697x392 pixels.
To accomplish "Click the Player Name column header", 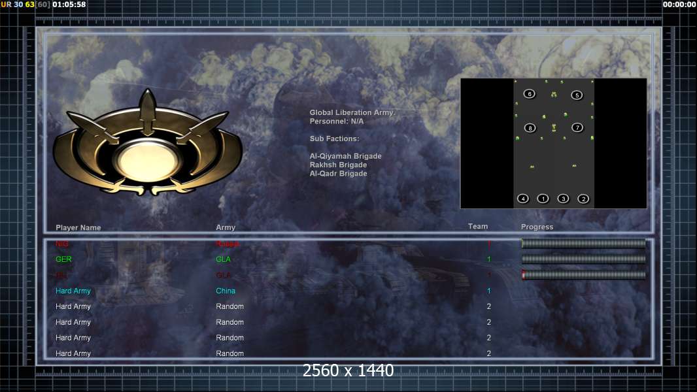I will pos(78,227).
